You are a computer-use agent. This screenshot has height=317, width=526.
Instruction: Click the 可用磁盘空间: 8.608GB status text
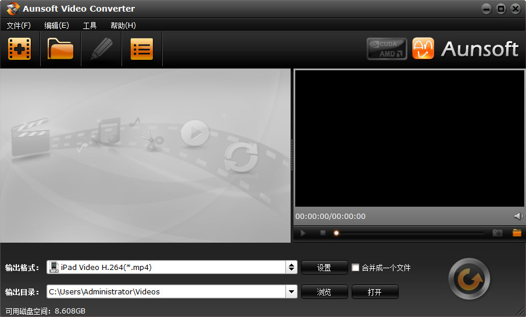pos(45,311)
